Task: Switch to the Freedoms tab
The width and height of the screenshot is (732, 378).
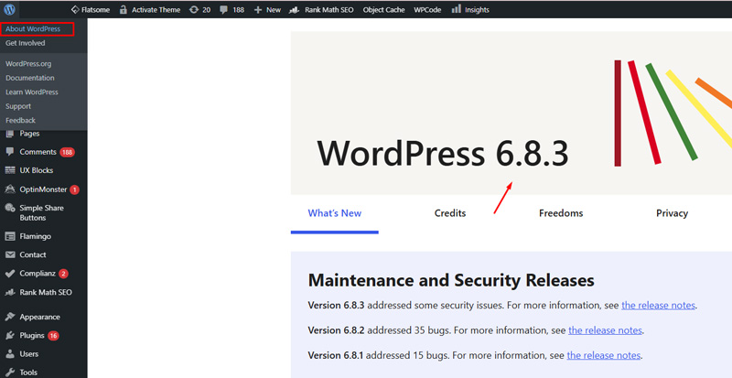Action: tap(561, 213)
